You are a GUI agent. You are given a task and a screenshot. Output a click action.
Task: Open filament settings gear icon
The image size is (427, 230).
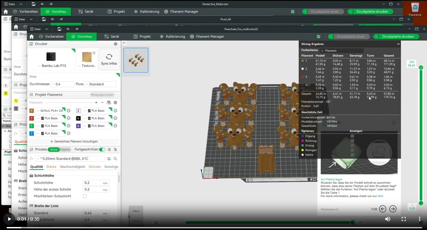coord(115,103)
